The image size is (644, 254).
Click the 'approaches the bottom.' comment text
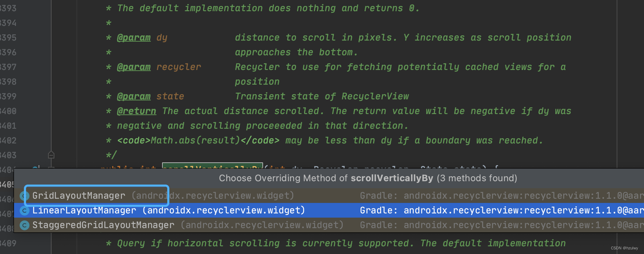pos(296,52)
